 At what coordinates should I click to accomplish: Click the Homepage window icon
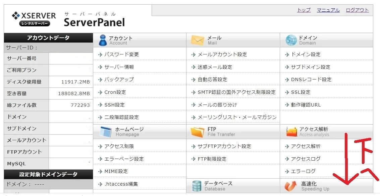pyautogui.click(x=105, y=132)
